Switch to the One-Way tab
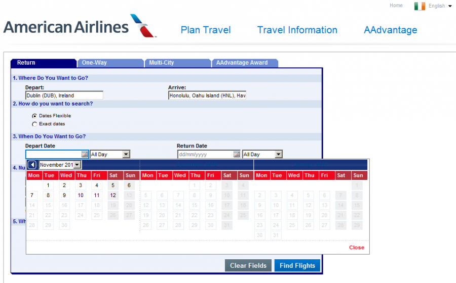The height and width of the screenshot is (283, 456). click(94, 63)
